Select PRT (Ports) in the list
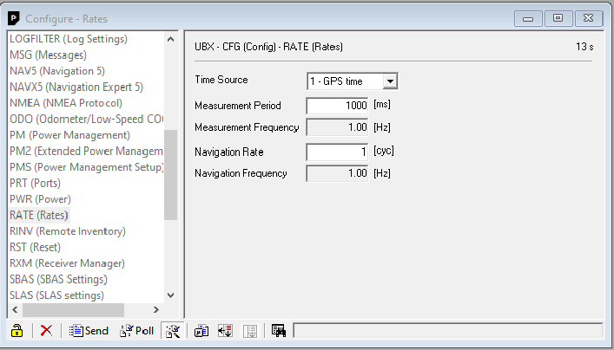This screenshot has width=614, height=350. 34,183
